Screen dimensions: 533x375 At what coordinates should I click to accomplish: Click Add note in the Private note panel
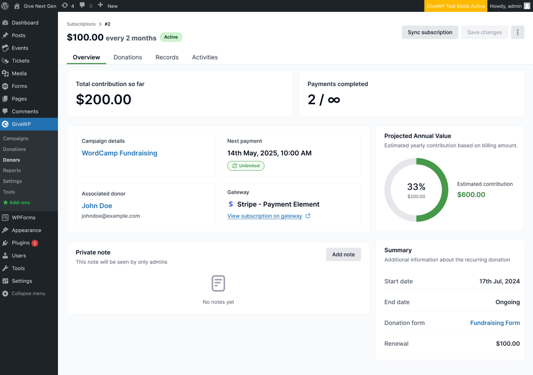343,254
